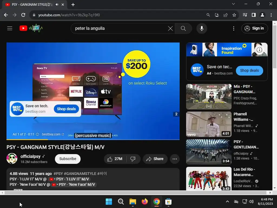Open Chrome three-dot menu
Screen dimensions: 277x208
click(271, 15)
